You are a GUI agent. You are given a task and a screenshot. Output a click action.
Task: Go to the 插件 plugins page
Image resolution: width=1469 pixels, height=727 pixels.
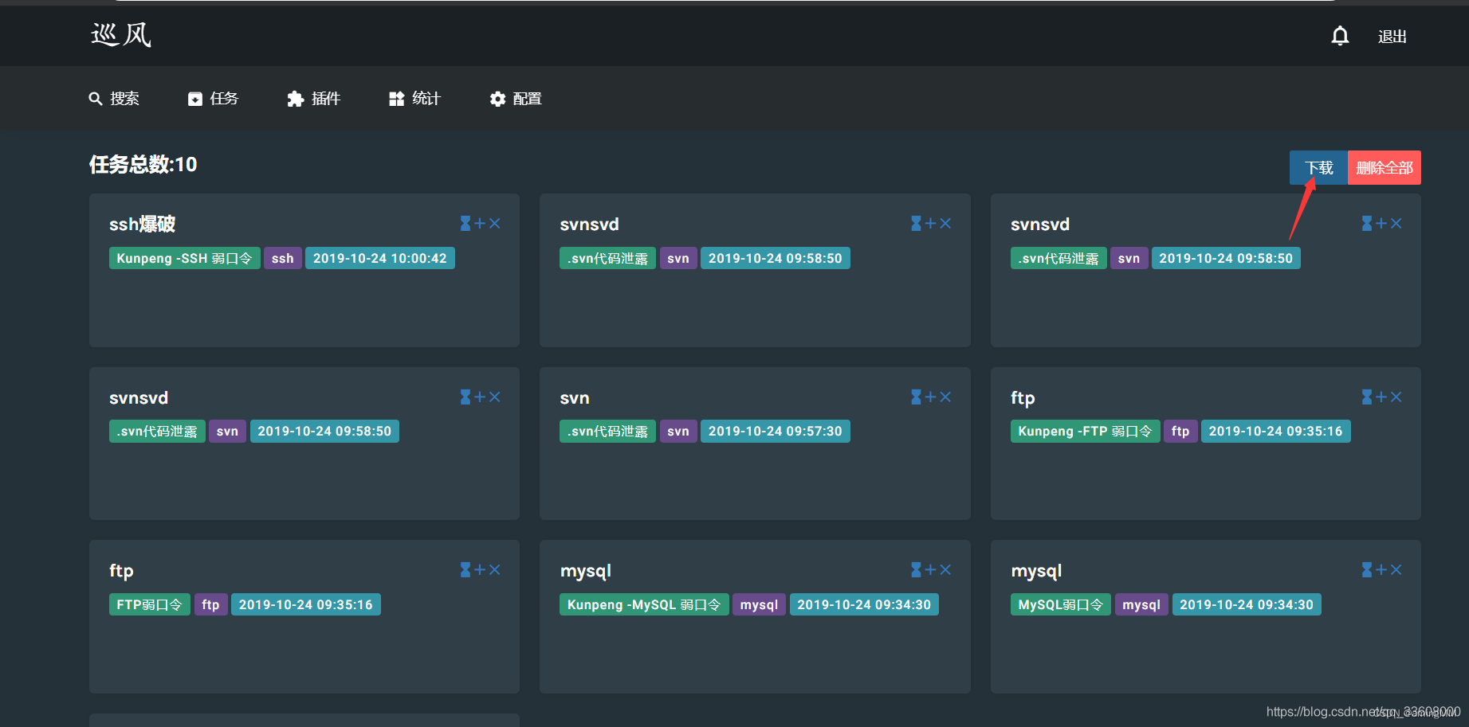314,99
